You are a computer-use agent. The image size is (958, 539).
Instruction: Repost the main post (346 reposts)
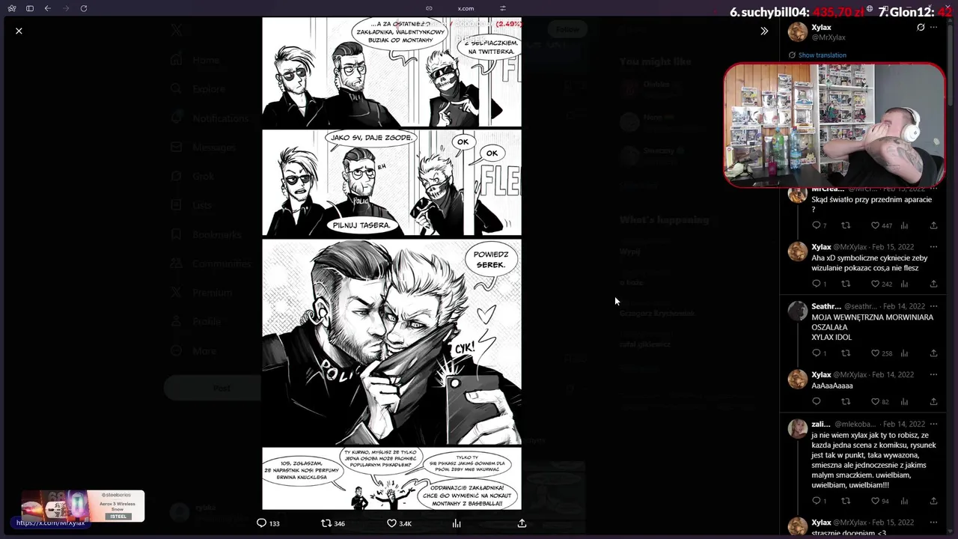pyautogui.click(x=333, y=523)
